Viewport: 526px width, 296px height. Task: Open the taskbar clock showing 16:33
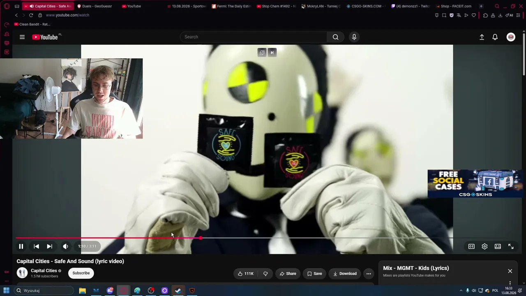tap(509, 291)
